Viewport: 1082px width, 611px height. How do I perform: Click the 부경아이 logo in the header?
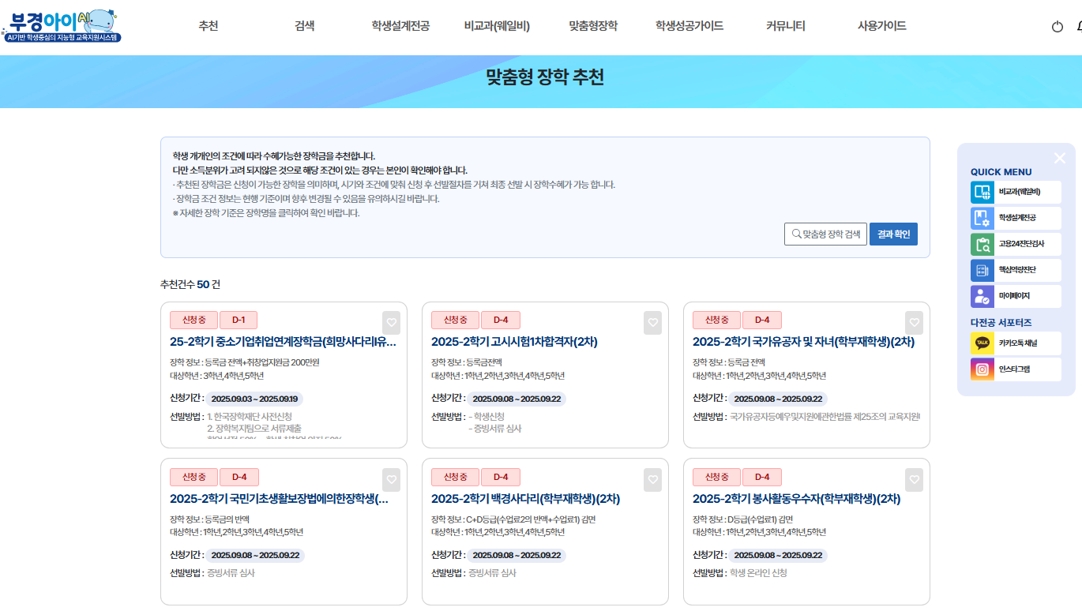pyautogui.click(x=62, y=25)
